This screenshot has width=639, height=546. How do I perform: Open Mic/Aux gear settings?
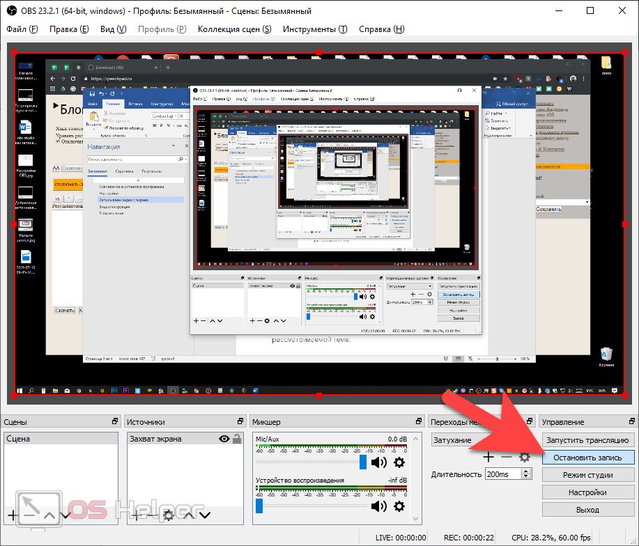[399, 462]
